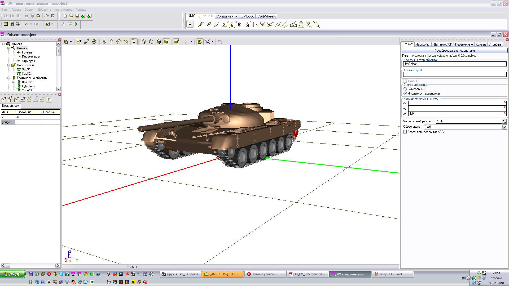This screenshot has height=286, width=509.
Task: Click the green run simulation arrow
Action: 76,24
